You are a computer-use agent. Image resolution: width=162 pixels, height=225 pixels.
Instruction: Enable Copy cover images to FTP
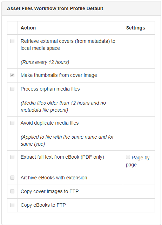point(12,191)
